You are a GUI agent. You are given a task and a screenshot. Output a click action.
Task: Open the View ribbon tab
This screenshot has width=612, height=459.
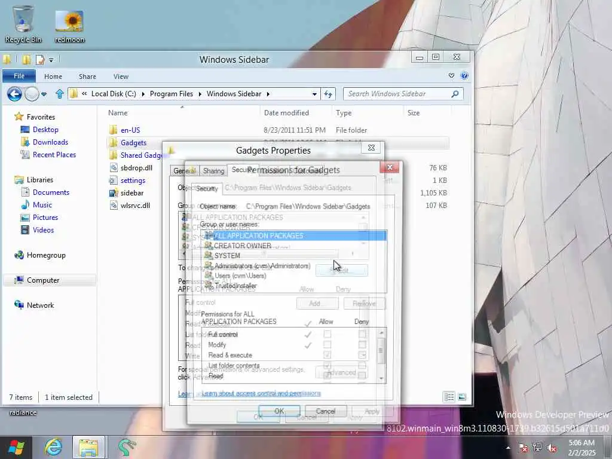point(121,76)
